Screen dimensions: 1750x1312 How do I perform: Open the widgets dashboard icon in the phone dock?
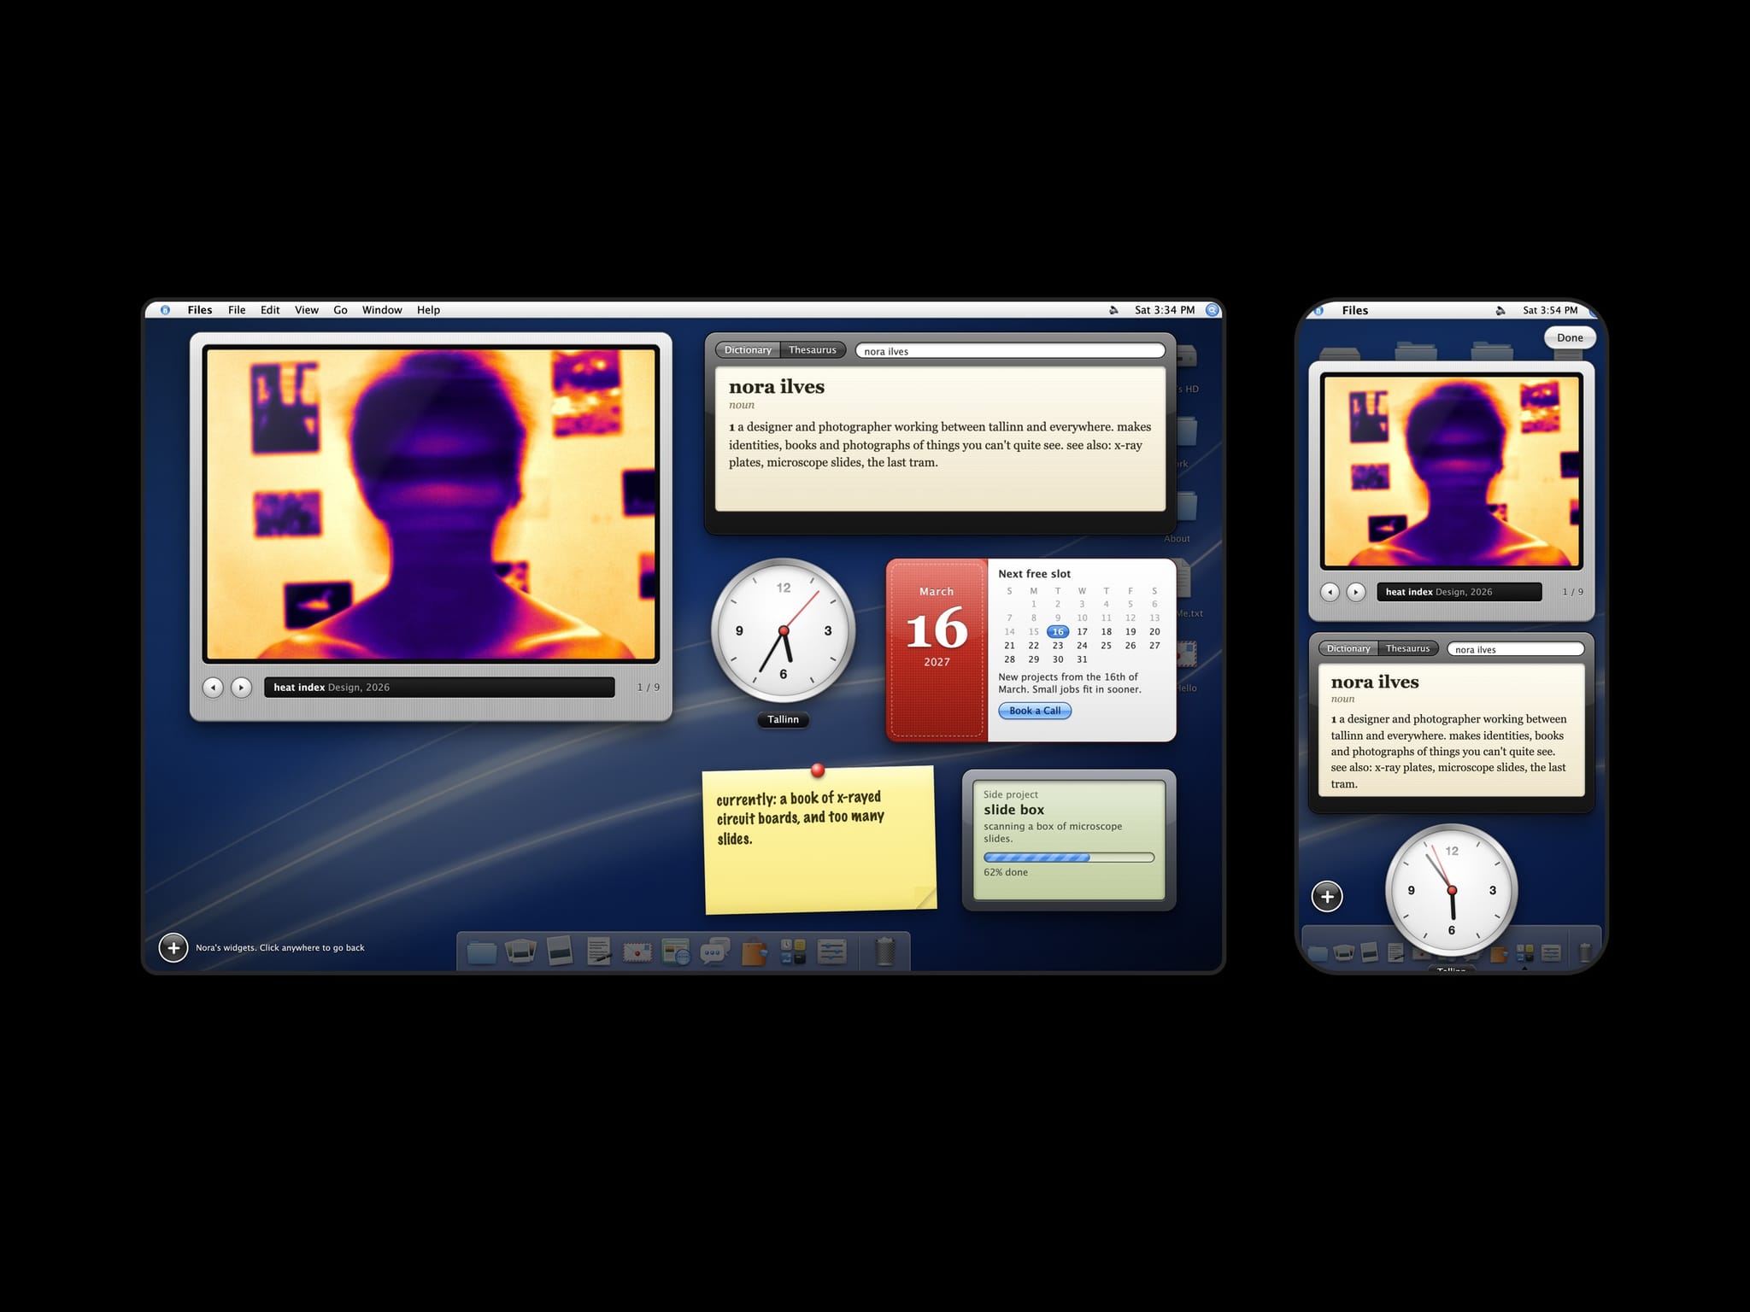coord(1524,952)
